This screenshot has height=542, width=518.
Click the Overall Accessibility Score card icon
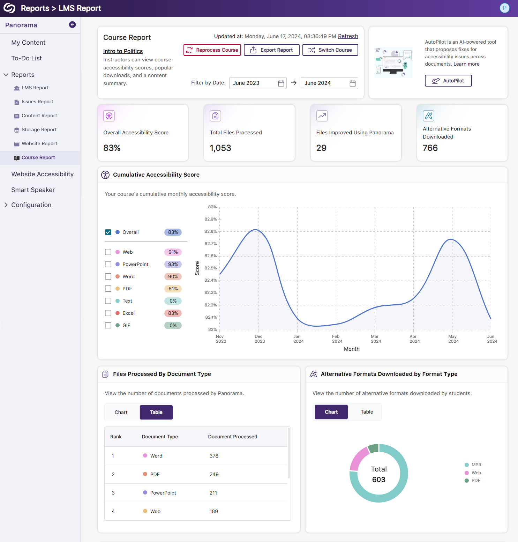coord(109,116)
